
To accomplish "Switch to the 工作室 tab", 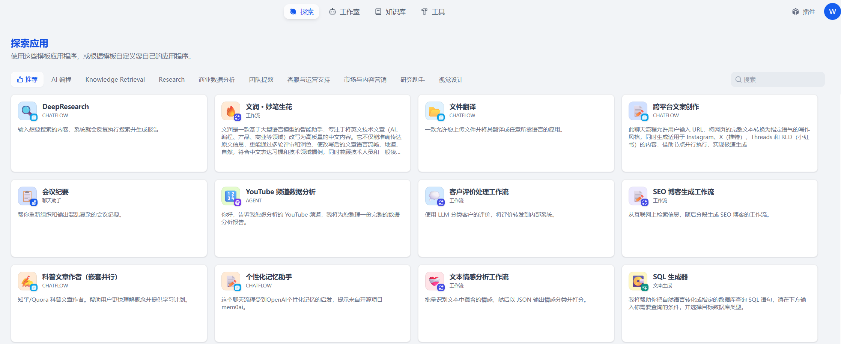I will click(344, 12).
